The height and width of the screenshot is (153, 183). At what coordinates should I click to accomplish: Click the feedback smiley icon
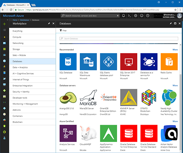[142, 16]
